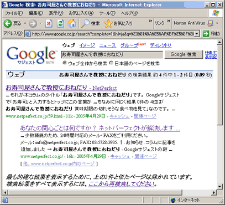Image resolution: width=225 pixels, height=205 pixels.
Task: Click the vertical scrollbar up arrow
Action: click(x=219, y=42)
